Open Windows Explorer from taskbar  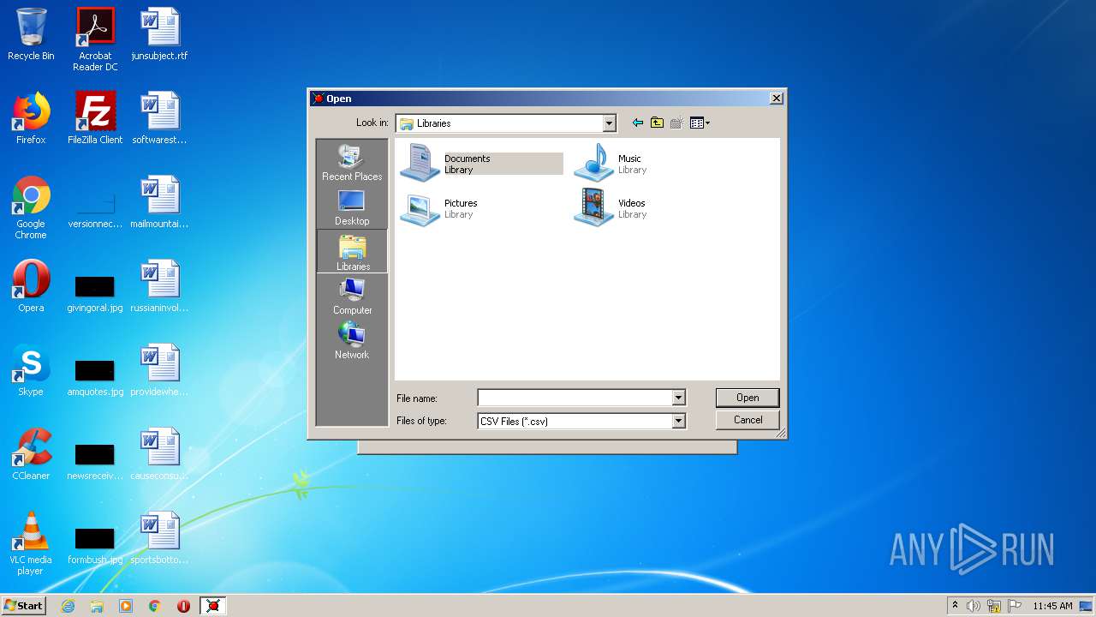97,606
